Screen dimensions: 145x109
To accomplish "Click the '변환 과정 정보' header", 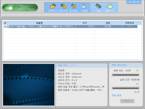I will coord(119,65).
